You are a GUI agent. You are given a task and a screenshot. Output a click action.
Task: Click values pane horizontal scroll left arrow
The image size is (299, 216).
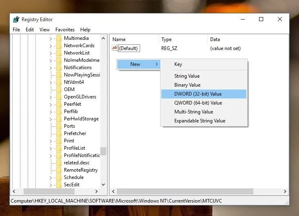coord(114,191)
